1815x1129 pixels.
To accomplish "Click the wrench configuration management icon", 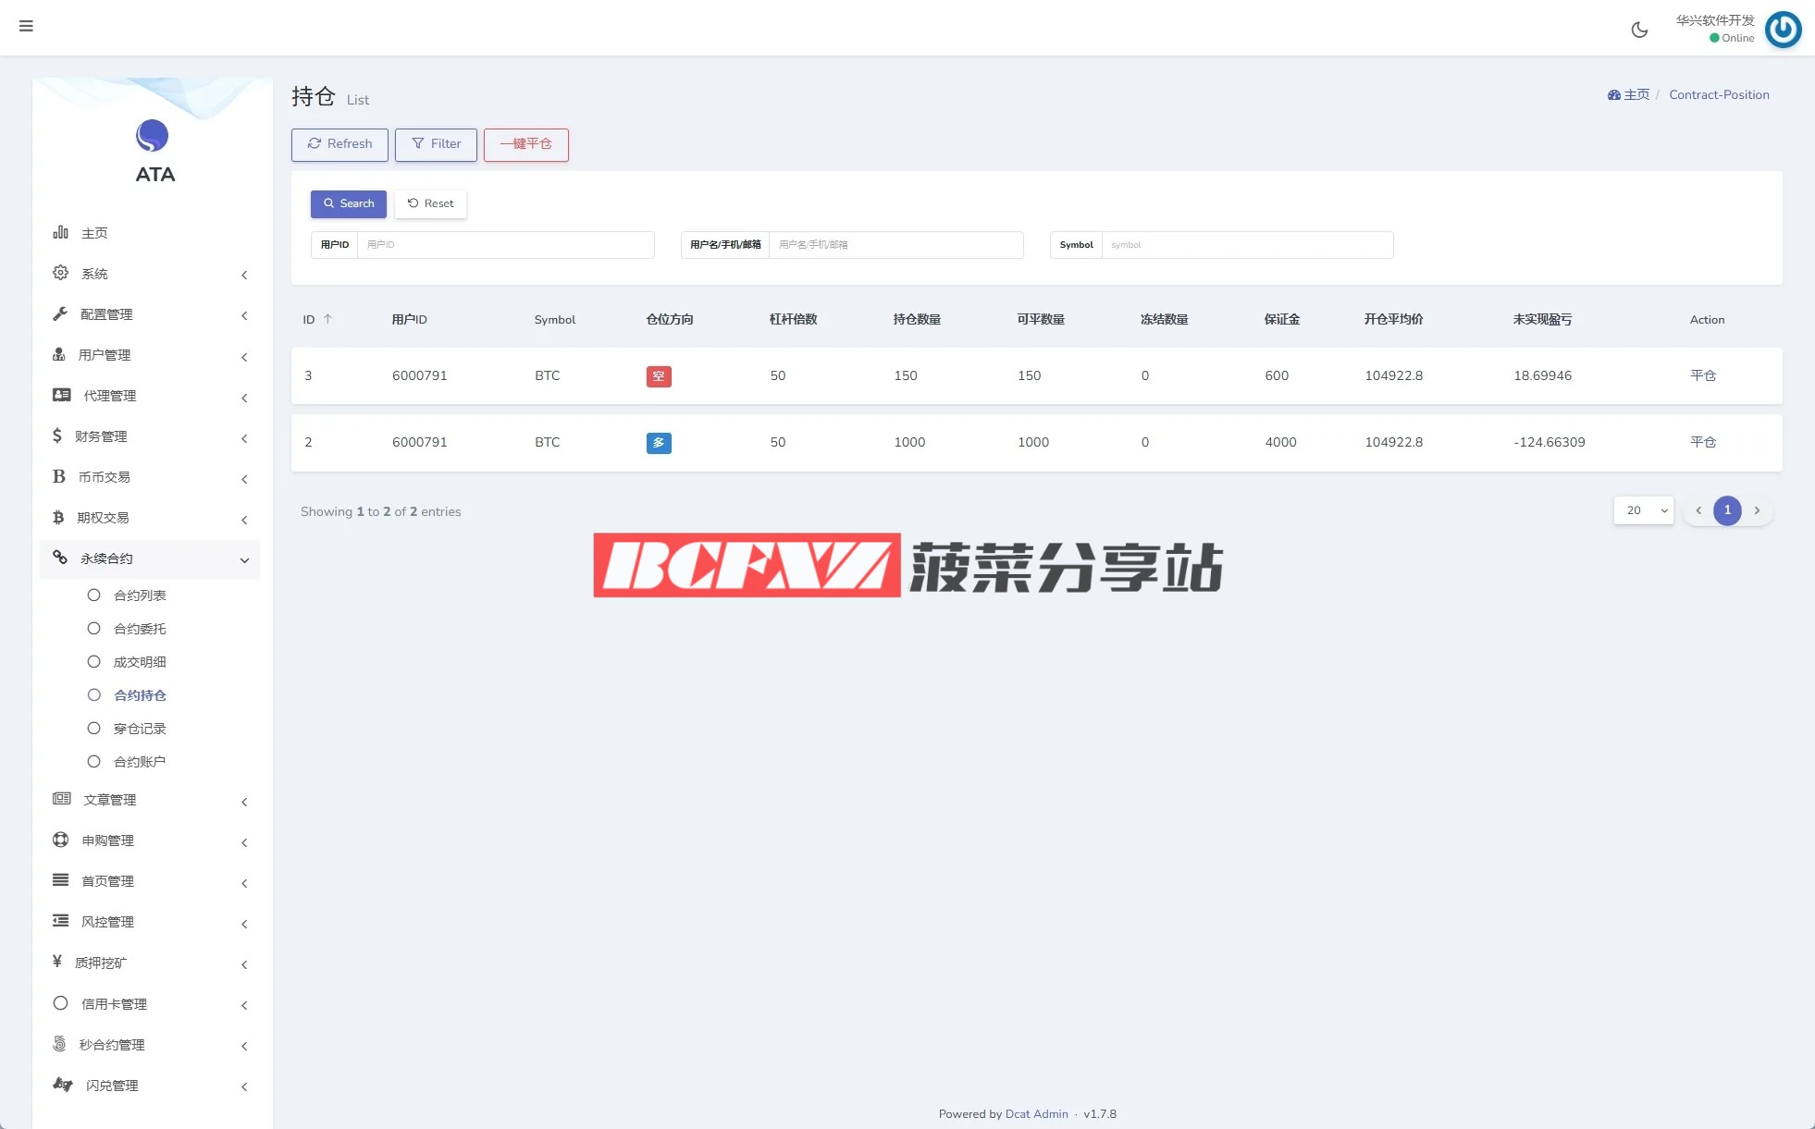I will (61, 313).
